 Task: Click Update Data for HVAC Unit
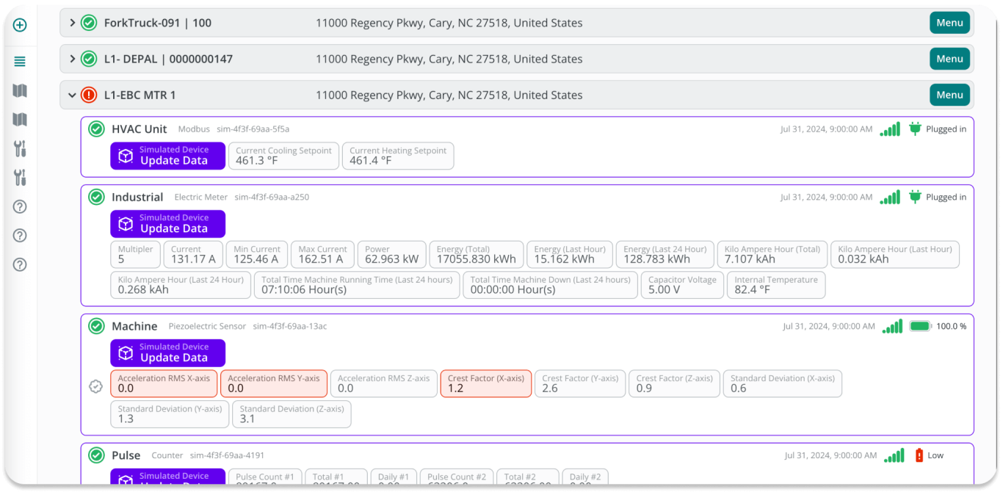(168, 156)
